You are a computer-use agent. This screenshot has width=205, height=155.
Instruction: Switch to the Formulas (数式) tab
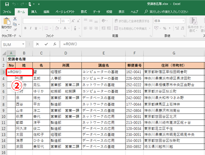[x=84, y=12]
